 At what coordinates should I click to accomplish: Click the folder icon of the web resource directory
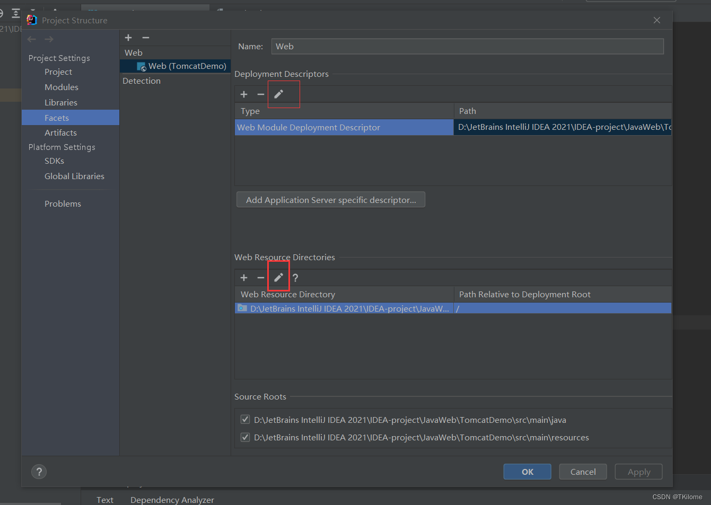click(242, 308)
